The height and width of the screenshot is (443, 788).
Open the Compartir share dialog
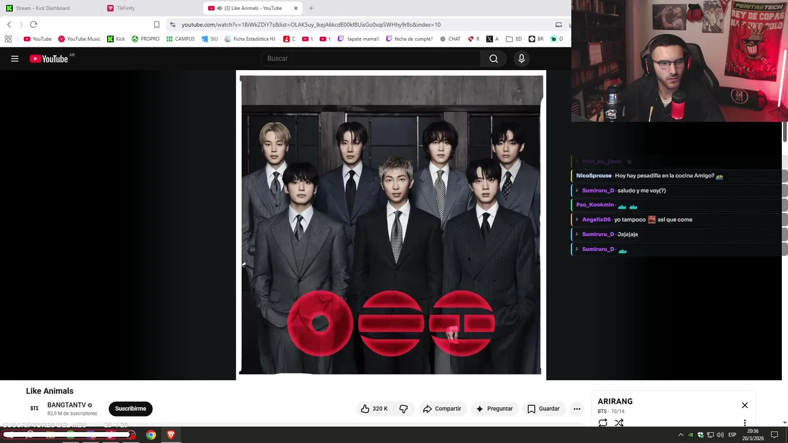point(441,409)
